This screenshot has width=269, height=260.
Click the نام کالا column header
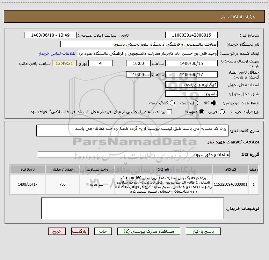coord(163,169)
